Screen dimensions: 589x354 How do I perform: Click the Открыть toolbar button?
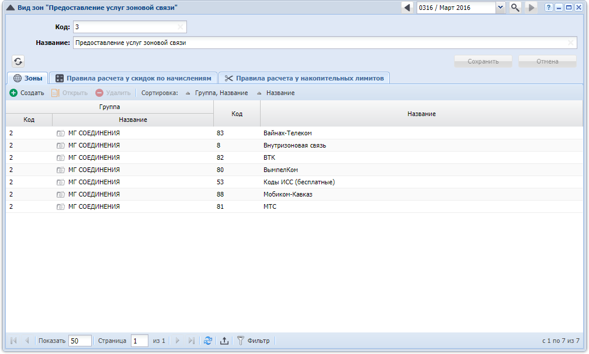point(70,93)
